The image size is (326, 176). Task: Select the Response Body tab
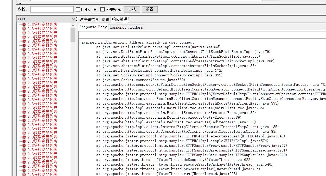point(93,27)
